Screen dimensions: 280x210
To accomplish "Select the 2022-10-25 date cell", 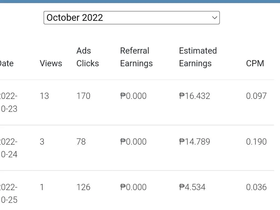I will (x=9, y=193).
